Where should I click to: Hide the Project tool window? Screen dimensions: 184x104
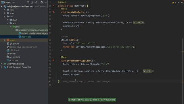coord(46,2)
